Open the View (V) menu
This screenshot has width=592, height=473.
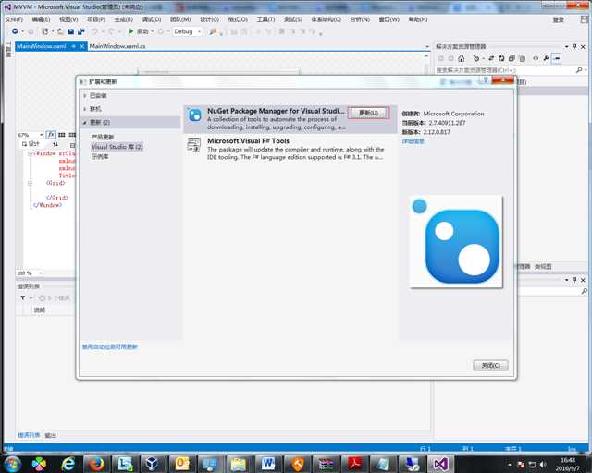pyautogui.click(x=68, y=19)
